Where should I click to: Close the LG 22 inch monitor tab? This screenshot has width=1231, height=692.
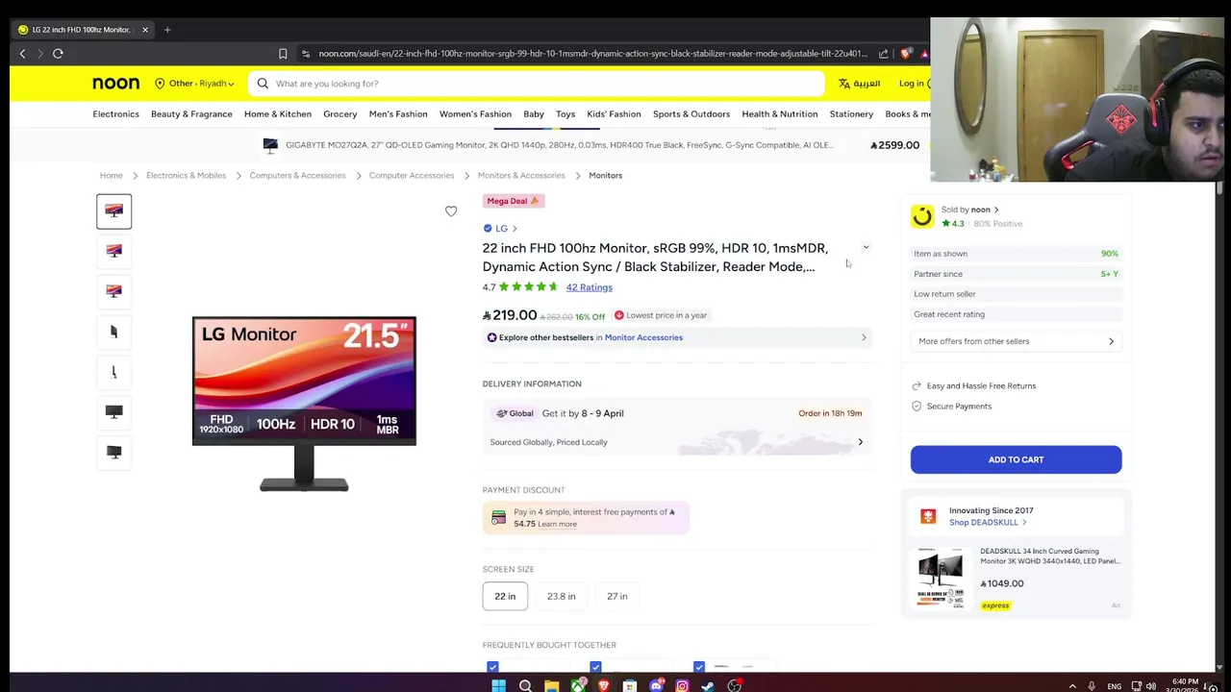145,30
